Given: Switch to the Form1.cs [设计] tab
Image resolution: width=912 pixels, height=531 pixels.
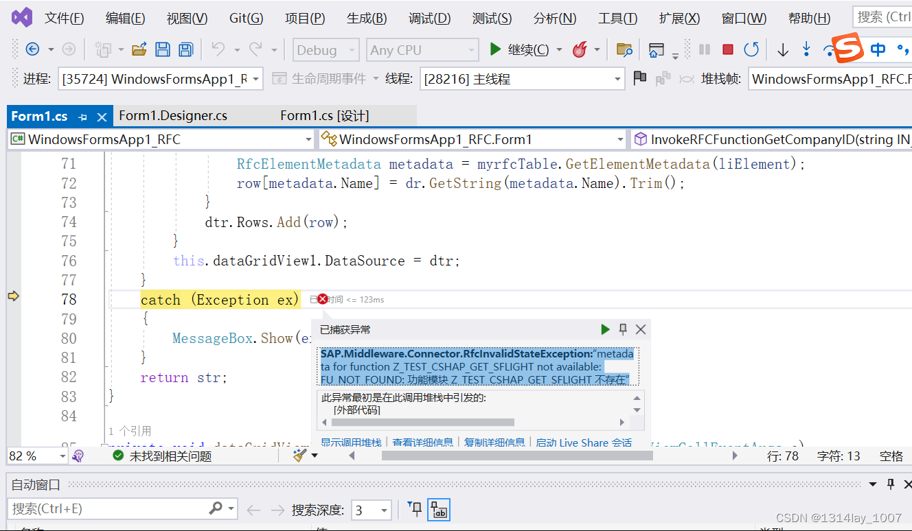Looking at the screenshot, I should tap(325, 116).
